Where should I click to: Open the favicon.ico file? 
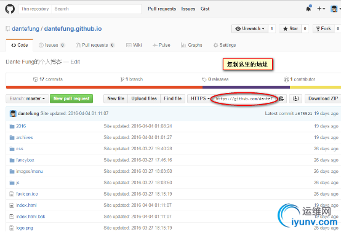pyautogui.click(x=26, y=194)
